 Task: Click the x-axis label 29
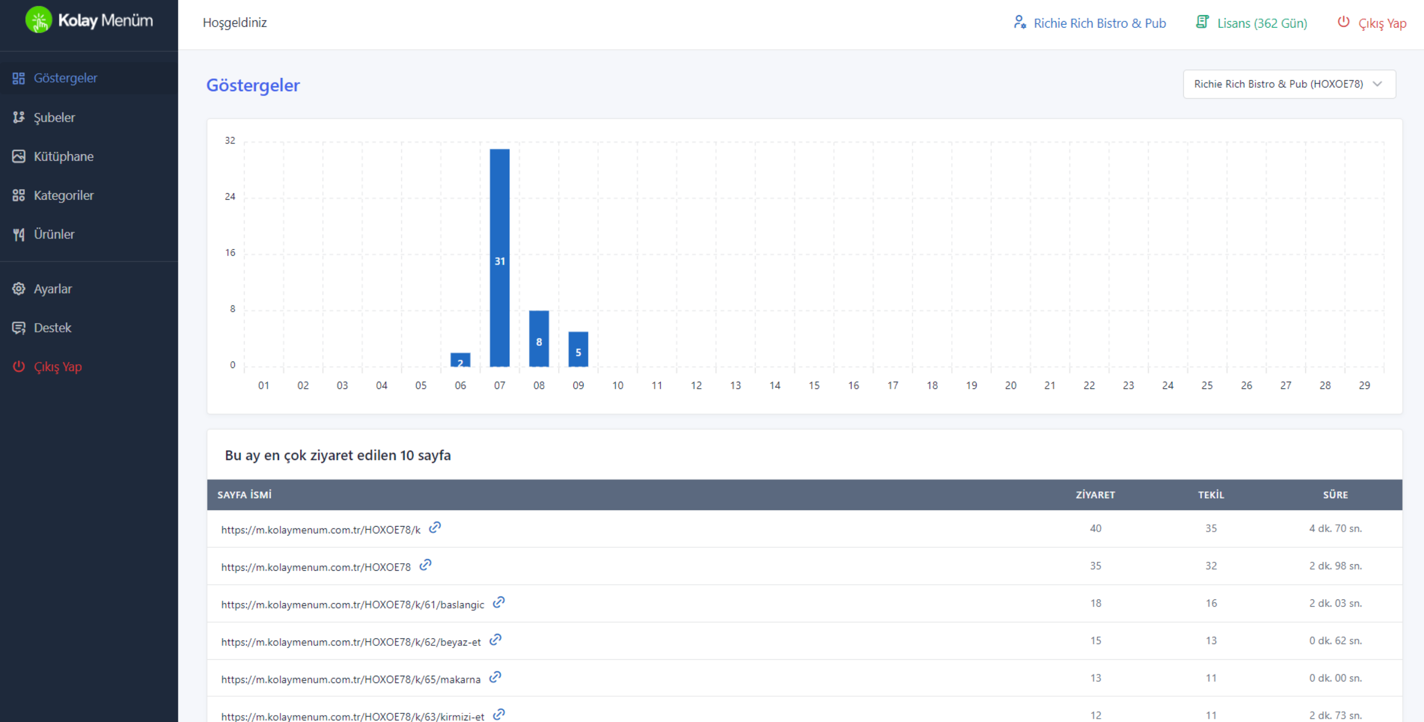pos(1364,385)
